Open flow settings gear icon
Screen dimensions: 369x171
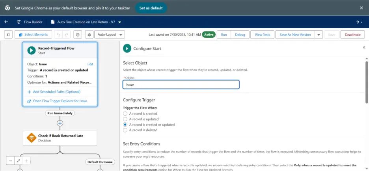click(89, 35)
